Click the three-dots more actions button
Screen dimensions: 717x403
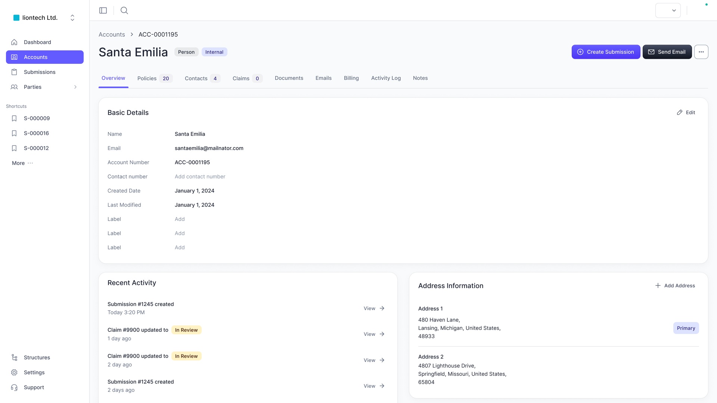701,52
